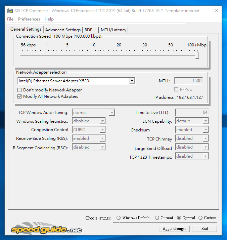
Task: Select the Windows Default settings radio
Action: click(x=119, y=218)
